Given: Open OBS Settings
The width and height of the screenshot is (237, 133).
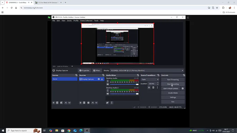Looking at the screenshot, I should 173,98.
